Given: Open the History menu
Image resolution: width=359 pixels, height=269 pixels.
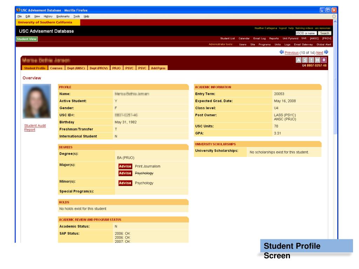Looking at the screenshot, I should [48, 16].
